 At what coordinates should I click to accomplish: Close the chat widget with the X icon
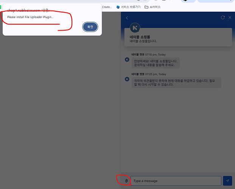tap(229, 18)
